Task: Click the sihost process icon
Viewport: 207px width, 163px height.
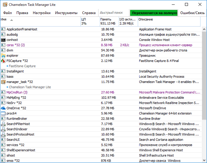Action: tap(3, 155)
